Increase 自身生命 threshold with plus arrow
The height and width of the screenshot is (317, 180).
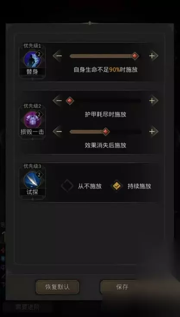(x=153, y=56)
